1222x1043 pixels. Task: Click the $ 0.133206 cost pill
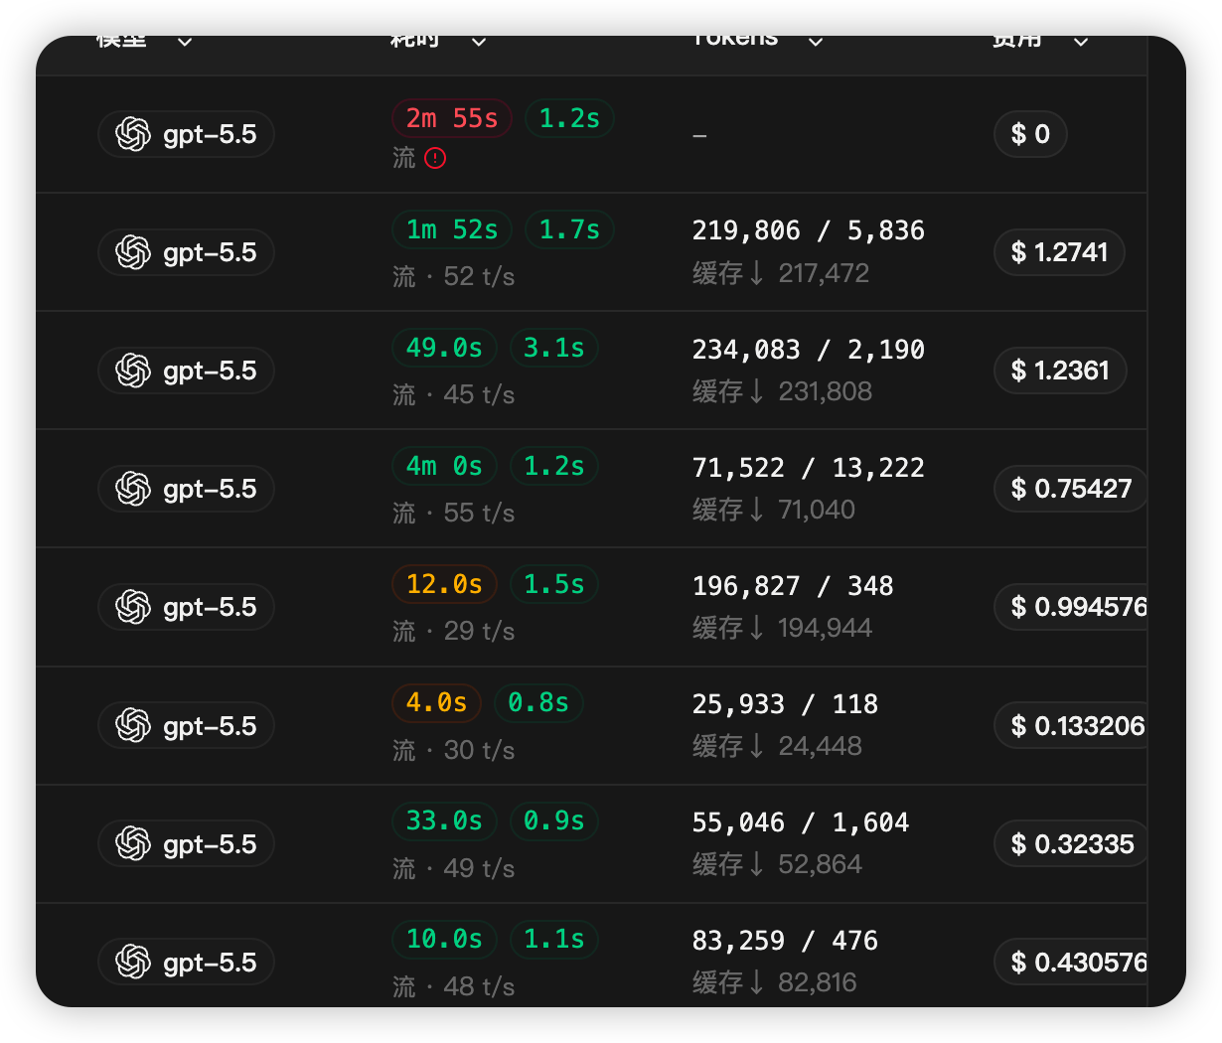pyautogui.click(x=1071, y=725)
